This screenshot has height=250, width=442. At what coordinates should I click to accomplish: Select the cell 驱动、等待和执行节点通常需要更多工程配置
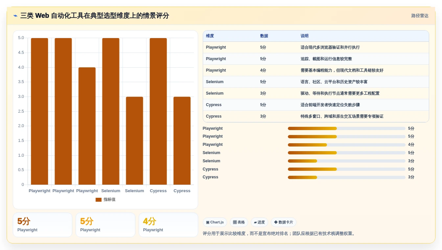(340, 93)
